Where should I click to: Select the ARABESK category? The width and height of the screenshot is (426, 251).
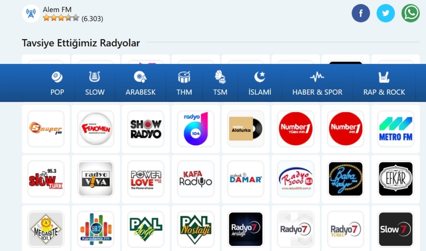141,83
